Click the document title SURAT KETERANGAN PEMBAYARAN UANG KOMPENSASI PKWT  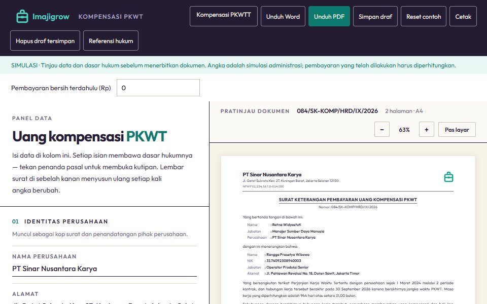tap(348, 200)
